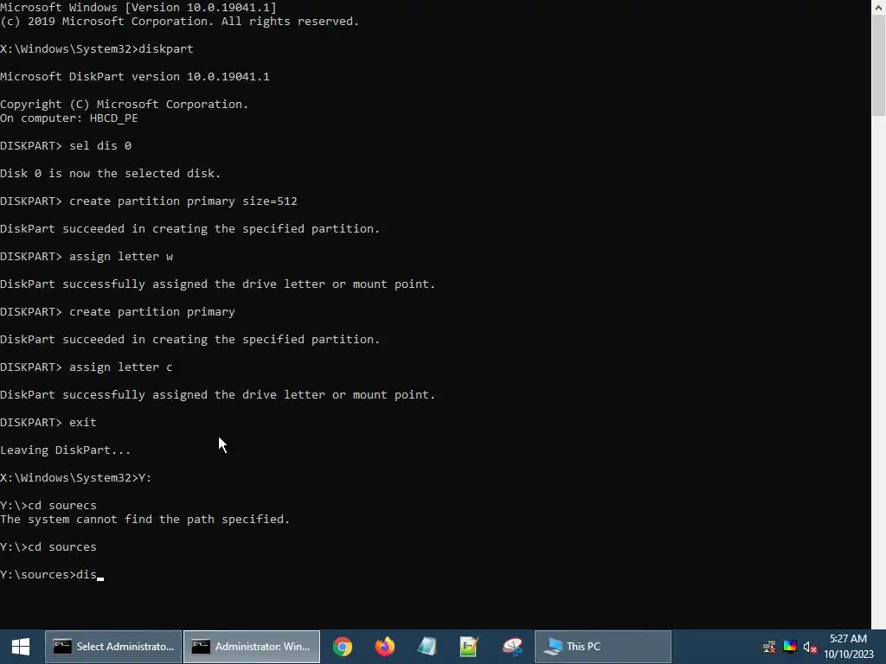
Task: Open the This PC taskbar window
Action: click(603, 647)
